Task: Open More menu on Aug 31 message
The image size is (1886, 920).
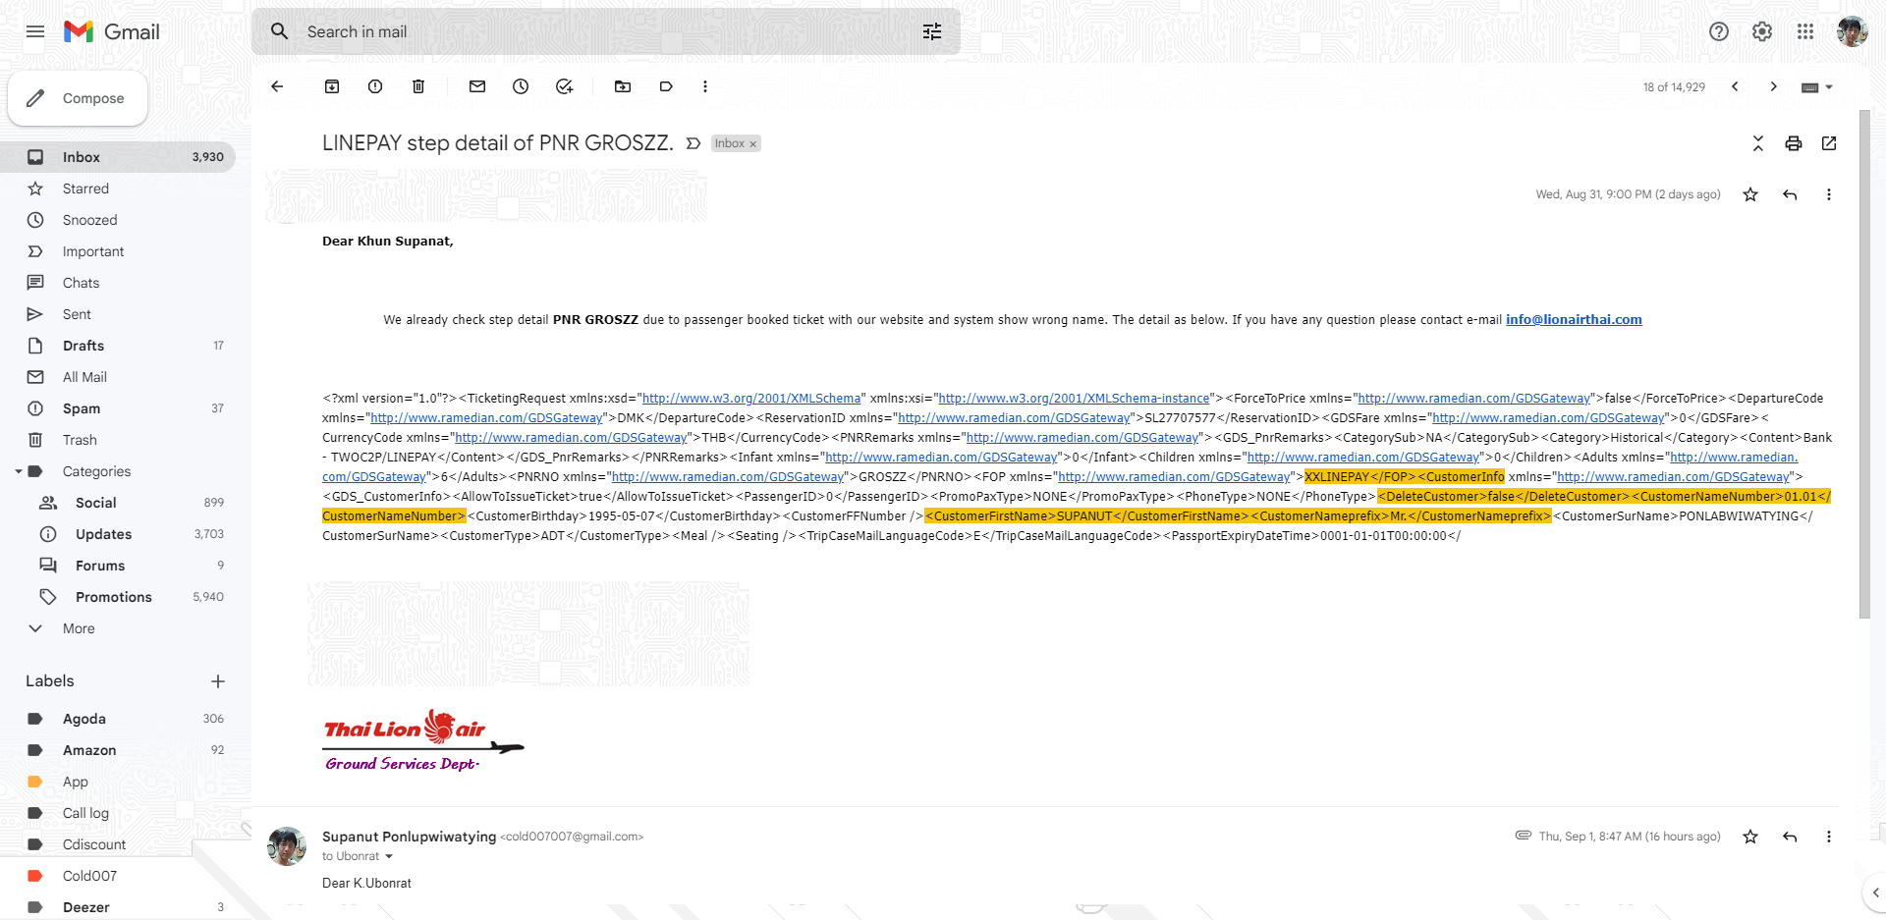Action: pyautogui.click(x=1829, y=194)
